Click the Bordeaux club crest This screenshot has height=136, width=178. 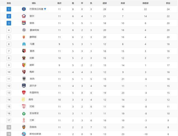tap(24, 86)
